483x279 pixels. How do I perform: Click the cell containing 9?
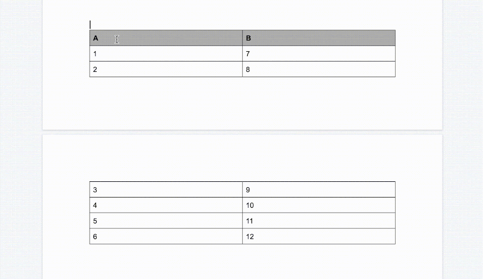click(x=319, y=189)
